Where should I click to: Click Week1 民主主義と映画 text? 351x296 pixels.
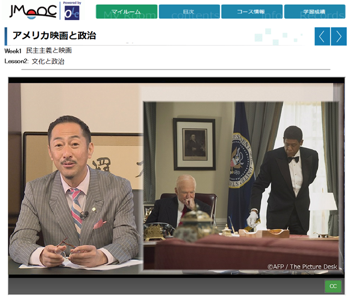(38, 51)
